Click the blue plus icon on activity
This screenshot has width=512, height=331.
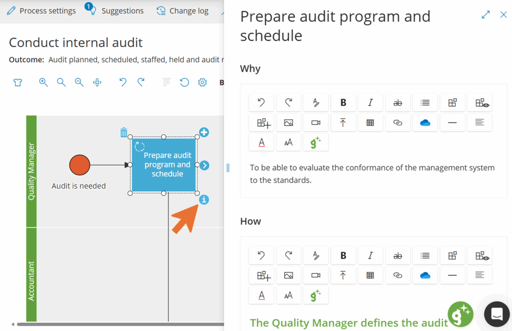click(x=204, y=132)
